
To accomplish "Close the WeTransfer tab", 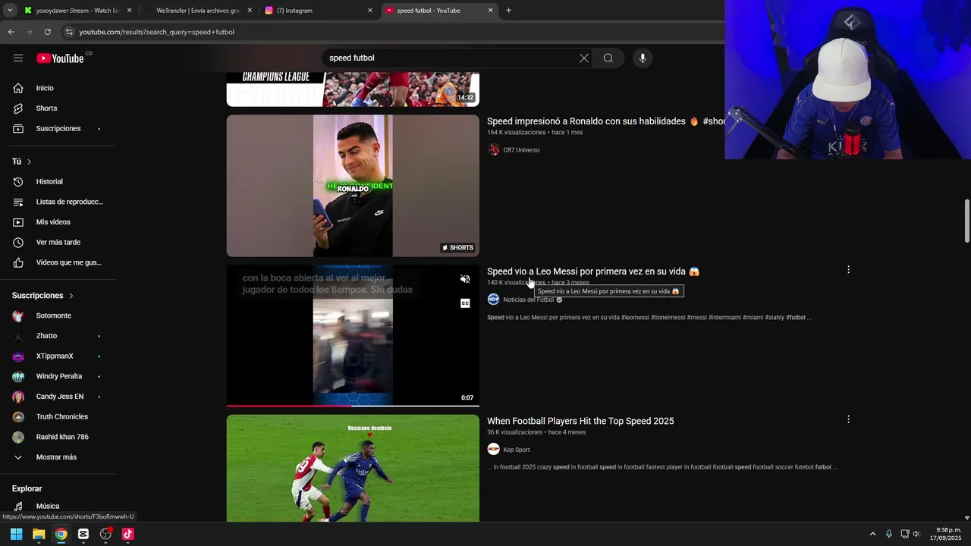I will click(x=250, y=11).
